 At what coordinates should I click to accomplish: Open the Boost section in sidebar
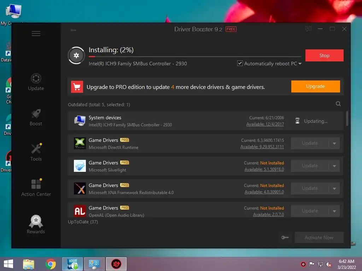[36, 117]
